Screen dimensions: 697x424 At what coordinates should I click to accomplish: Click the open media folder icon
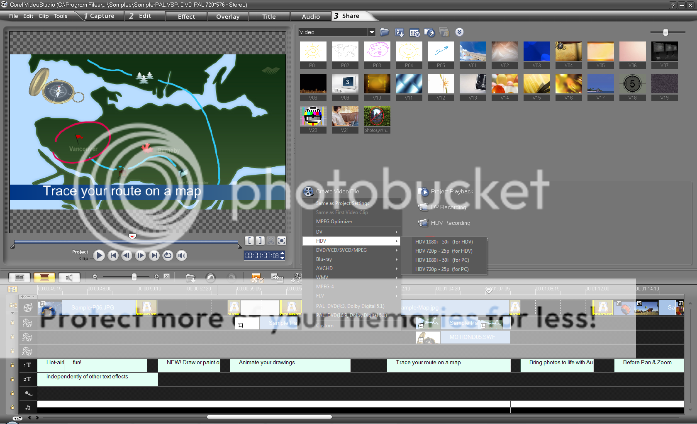tap(384, 32)
